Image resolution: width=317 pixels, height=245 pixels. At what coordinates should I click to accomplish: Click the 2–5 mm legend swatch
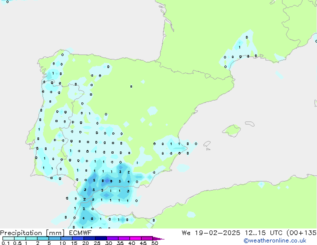[43, 238]
